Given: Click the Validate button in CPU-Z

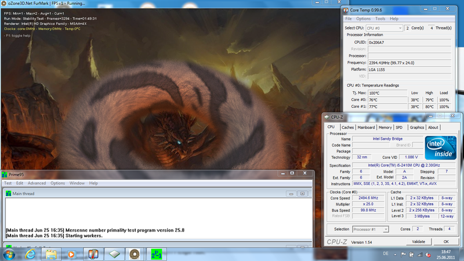Looking at the screenshot, I should (x=418, y=242).
